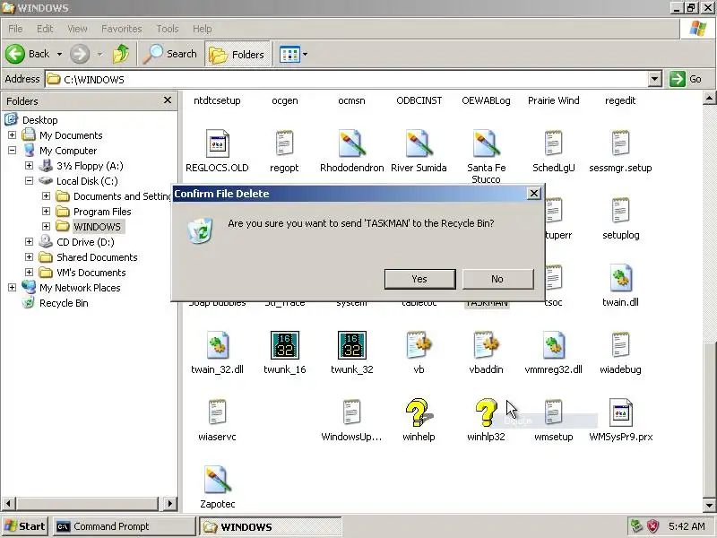Expand Program Files folder node

[46, 211]
